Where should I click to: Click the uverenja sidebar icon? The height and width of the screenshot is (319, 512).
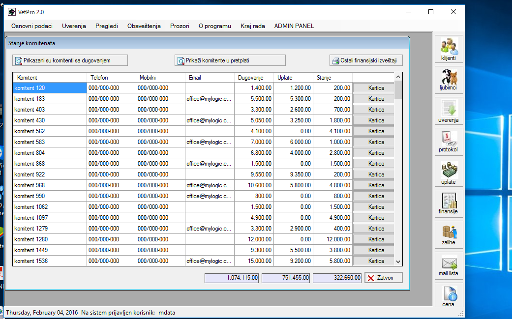click(x=448, y=111)
